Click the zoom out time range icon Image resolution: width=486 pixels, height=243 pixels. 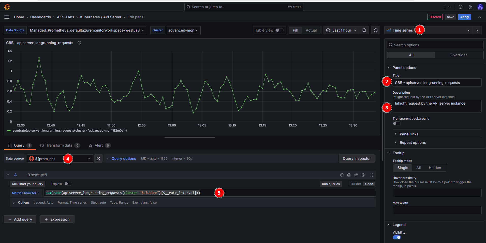[364, 30]
